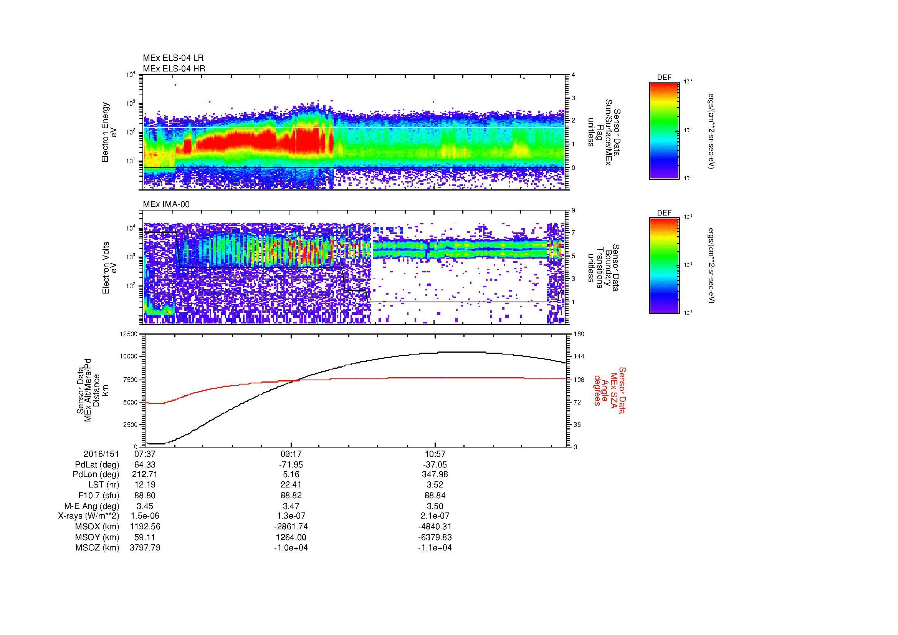The height and width of the screenshot is (635, 898).
Task: Click the '180' SZA axis label
Action: pos(579,334)
